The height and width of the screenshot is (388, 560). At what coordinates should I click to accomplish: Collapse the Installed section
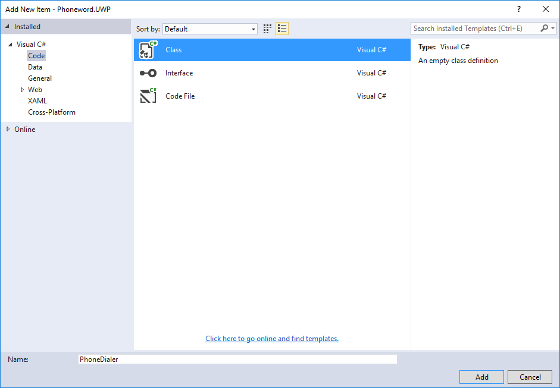tap(7, 27)
